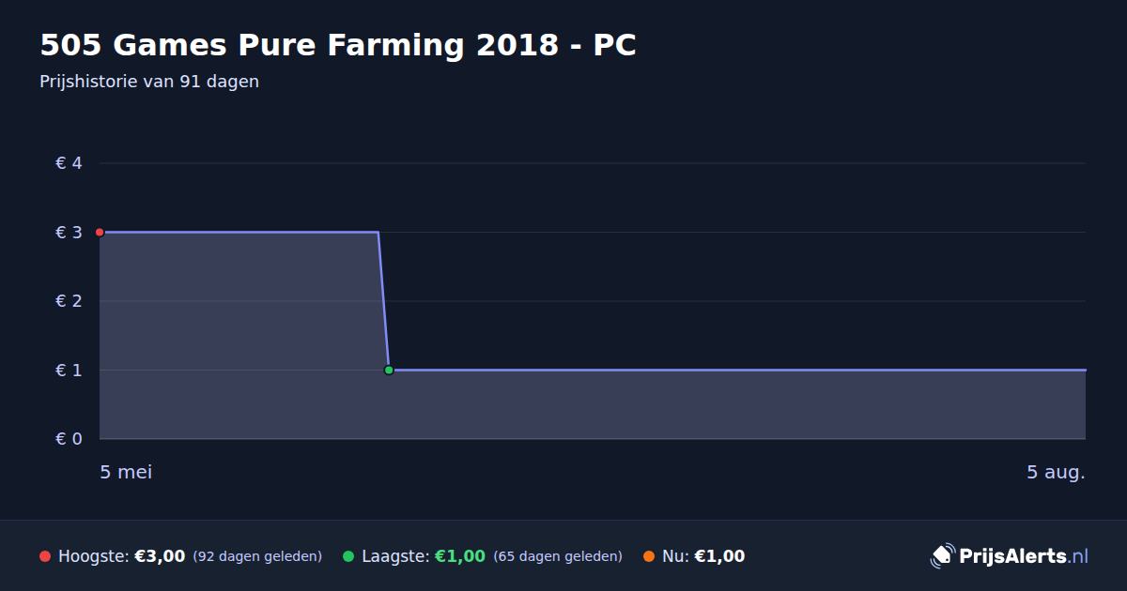Click the € 2 axis label
Viewport: 1127px width, 591px height.
click(69, 301)
